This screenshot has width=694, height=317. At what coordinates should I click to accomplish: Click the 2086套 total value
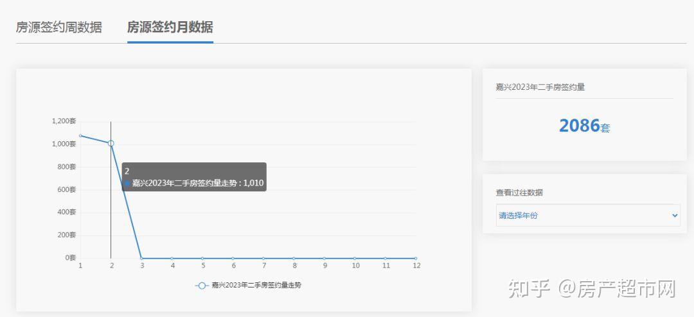[x=584, y=126]
